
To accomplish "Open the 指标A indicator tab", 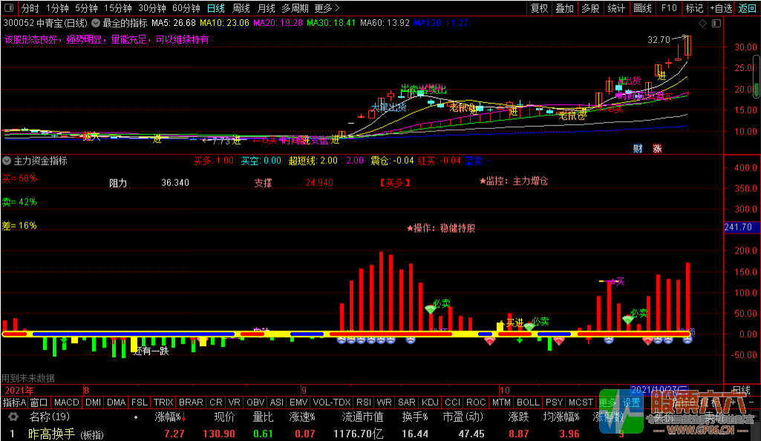I will point(15,402).
